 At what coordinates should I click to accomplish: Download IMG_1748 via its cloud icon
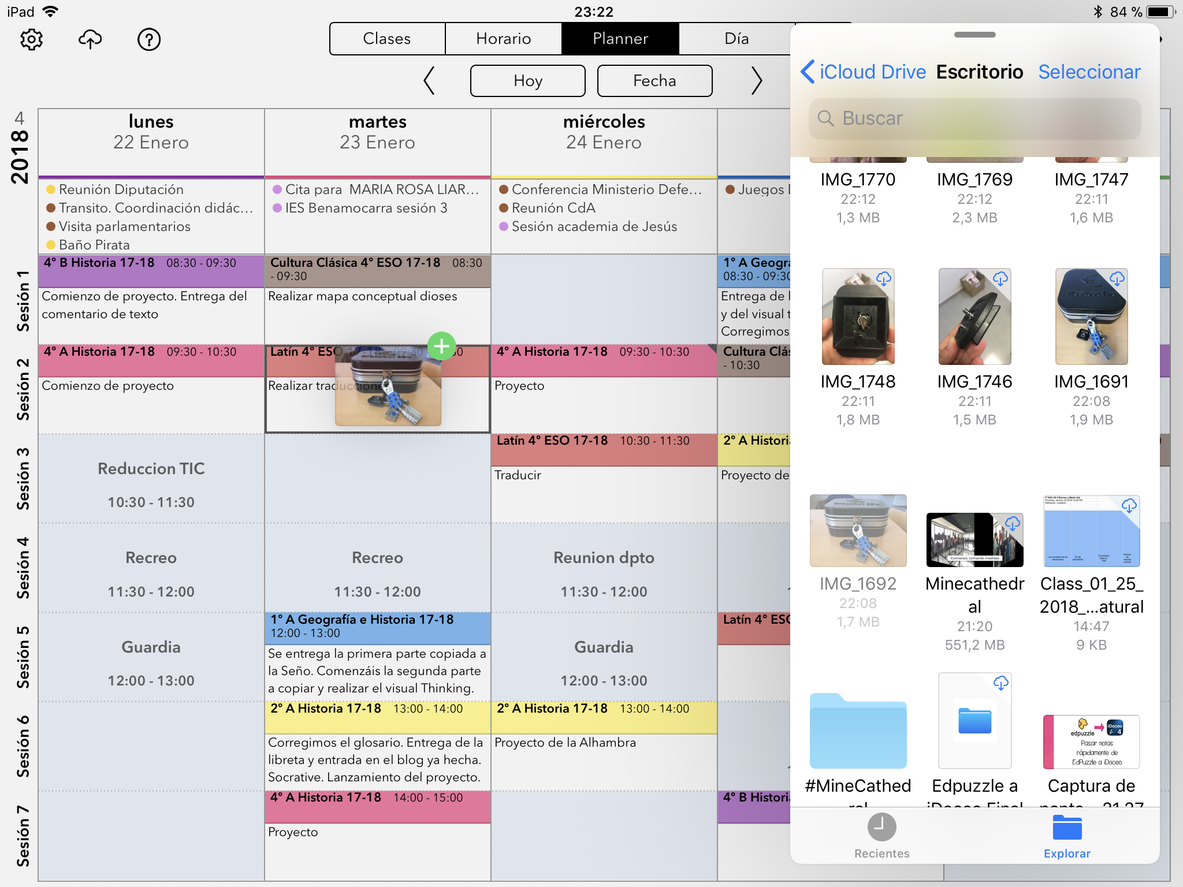point(884,279)
